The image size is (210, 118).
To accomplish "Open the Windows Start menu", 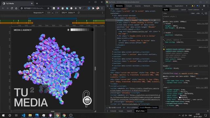I will pyautogui.click(x=3, y=115).
